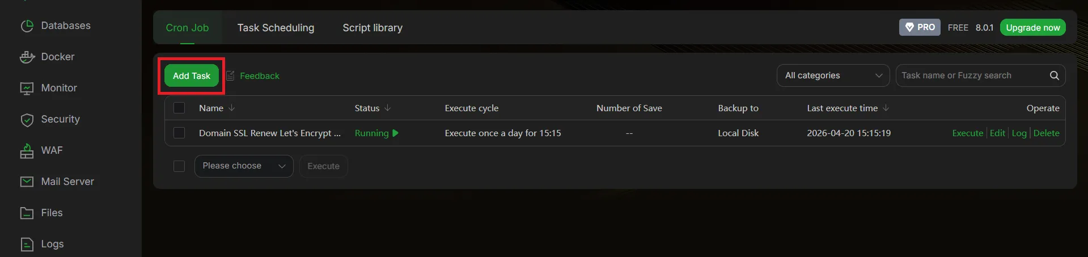Click the Delete link for SSL task

[x=1046, y=133]
